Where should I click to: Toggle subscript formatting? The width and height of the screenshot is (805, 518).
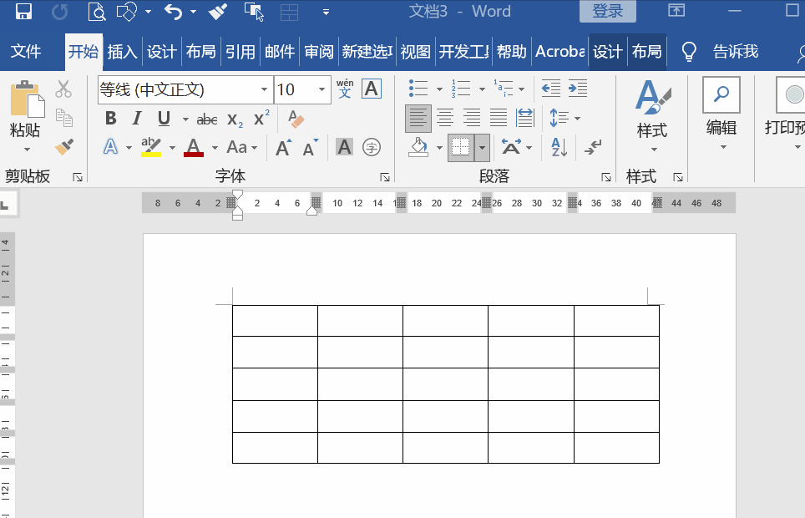tap(235, 119)
